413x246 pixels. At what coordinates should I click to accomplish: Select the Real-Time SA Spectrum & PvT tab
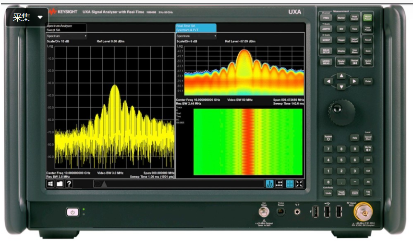coord(196,28)
